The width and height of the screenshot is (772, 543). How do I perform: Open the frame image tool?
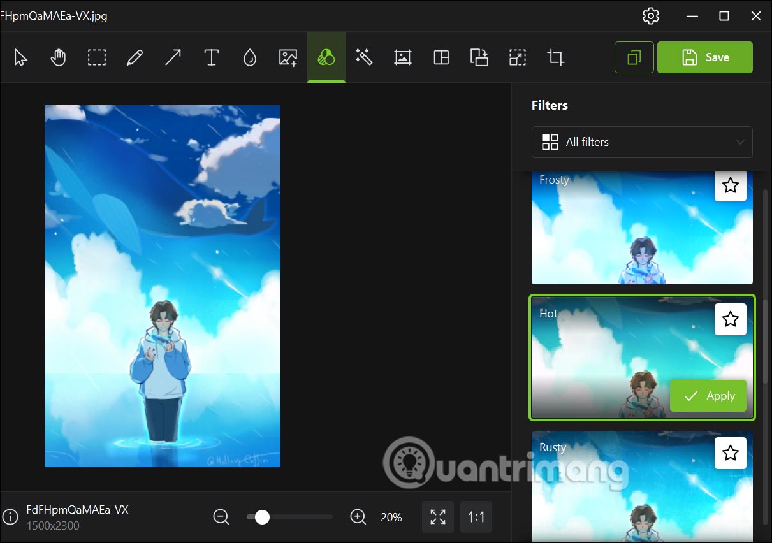[402, 58]
